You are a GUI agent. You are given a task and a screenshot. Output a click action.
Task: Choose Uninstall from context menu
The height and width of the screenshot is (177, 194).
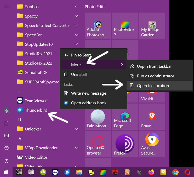(94, 74)
